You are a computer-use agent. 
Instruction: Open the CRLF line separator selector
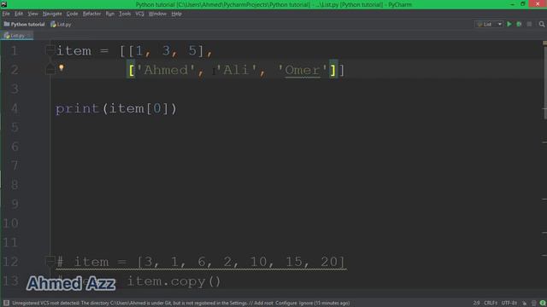490,304
